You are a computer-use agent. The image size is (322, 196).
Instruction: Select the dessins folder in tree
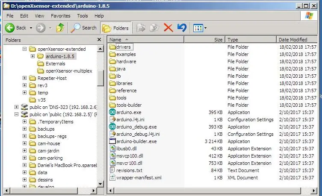click(x=41, y=180)
